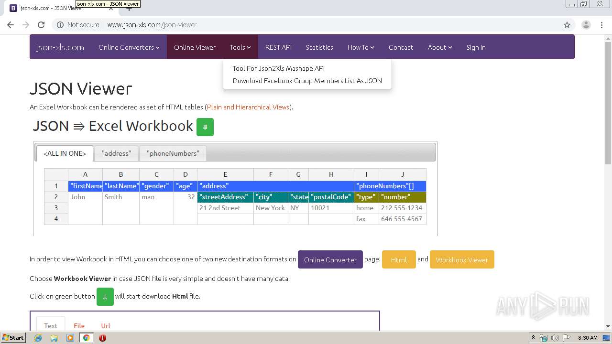
Task: Click the green download button in instructions
Action: 105,297
